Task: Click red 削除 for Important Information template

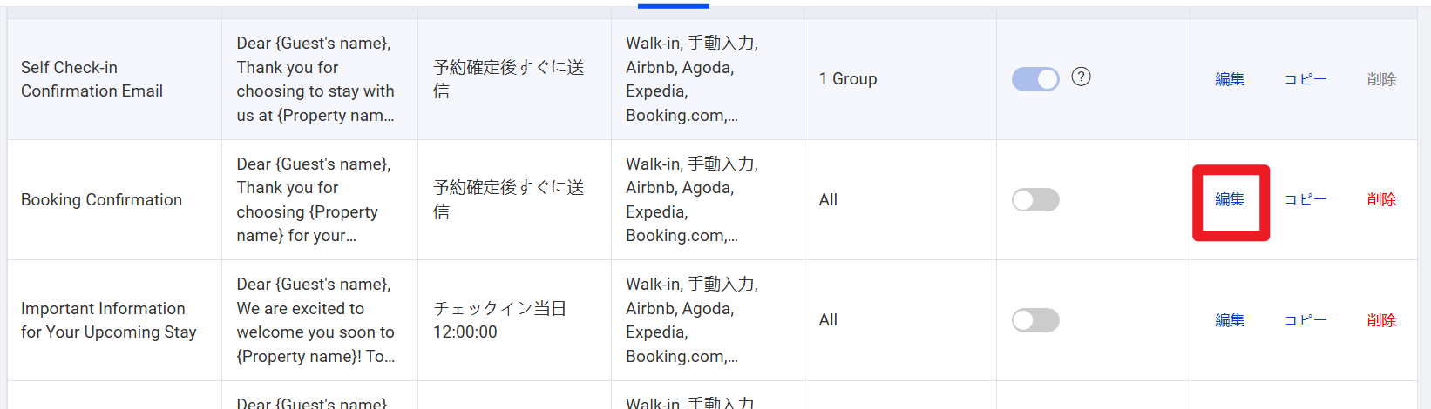Action: point(1381,320)
